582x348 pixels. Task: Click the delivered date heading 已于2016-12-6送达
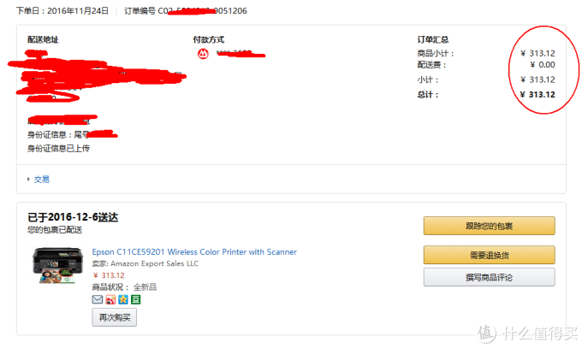(x=73, y=217)
